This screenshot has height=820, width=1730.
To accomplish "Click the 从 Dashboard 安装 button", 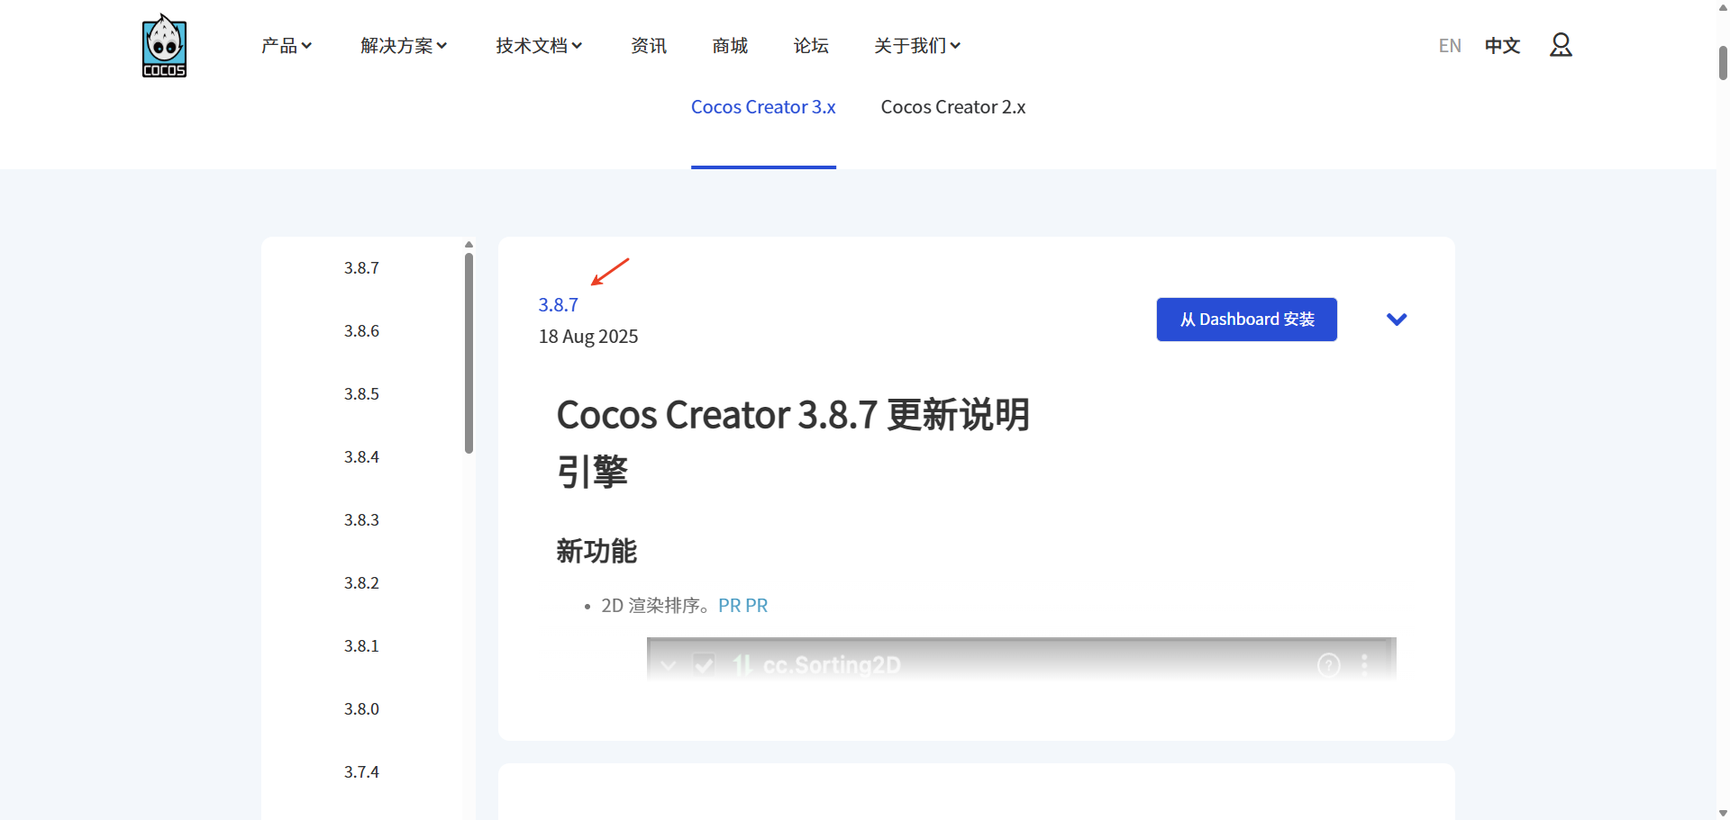I will [x=1247, y=320].
